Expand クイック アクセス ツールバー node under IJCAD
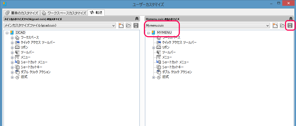Screen dimensions: 296x126 point(12,43)
